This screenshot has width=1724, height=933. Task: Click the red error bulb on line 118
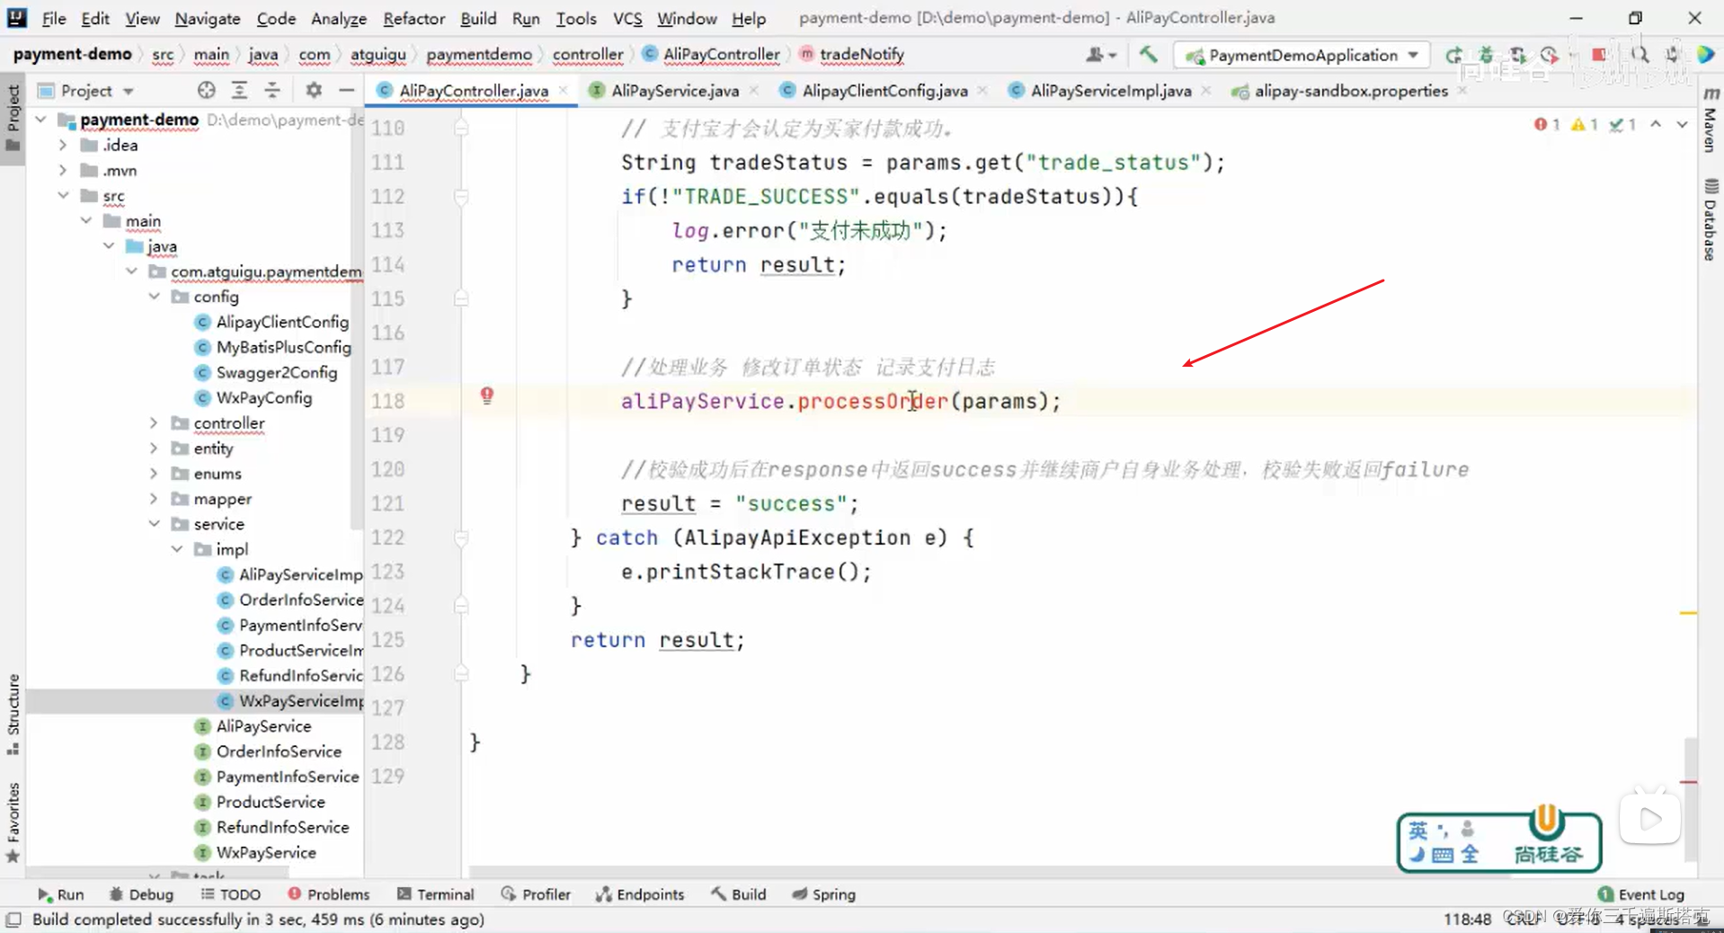[x=486, y=395]
